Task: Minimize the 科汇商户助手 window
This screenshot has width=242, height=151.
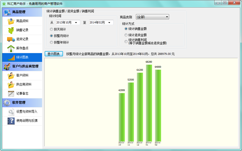Action: [218, 3]
